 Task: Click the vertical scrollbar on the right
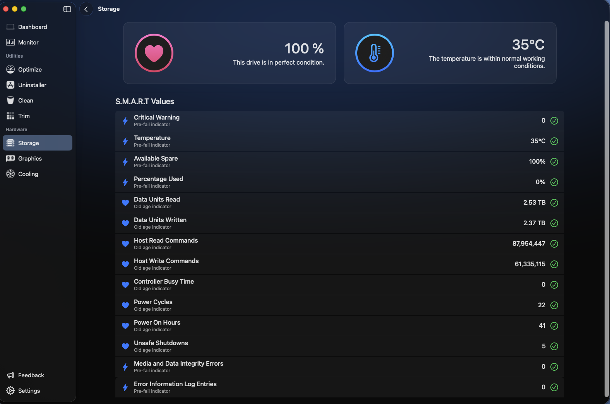607,209
